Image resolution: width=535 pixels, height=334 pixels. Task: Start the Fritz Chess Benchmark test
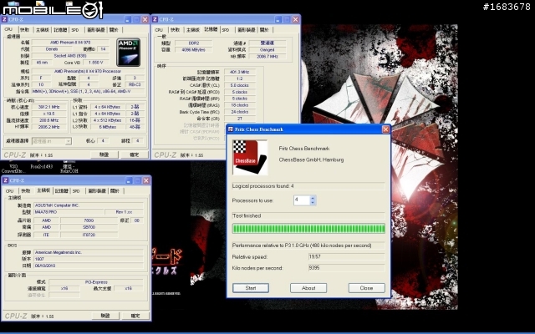pyautogui.click(x=251, y=288)
